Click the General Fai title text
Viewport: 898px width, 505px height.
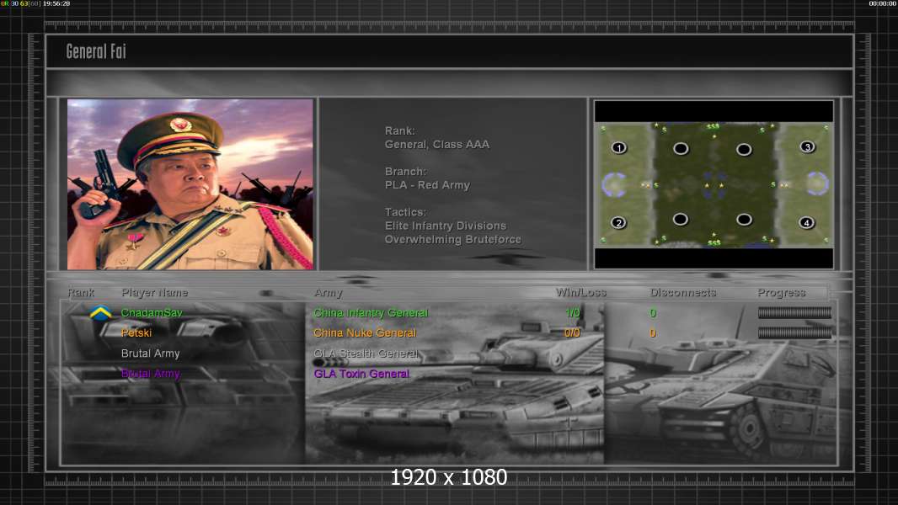point(96,51)
